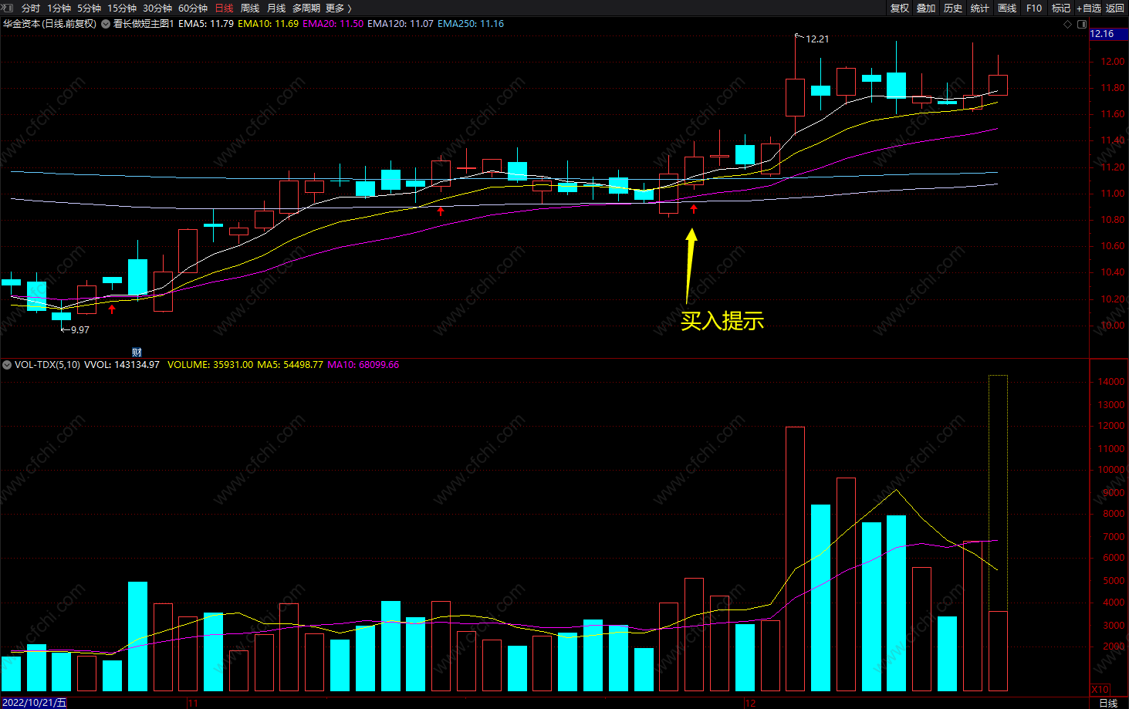Collapse the period toolbar with the left icon
The width and height of the screenshot is (1129, 709).
(x=7, y=8)
